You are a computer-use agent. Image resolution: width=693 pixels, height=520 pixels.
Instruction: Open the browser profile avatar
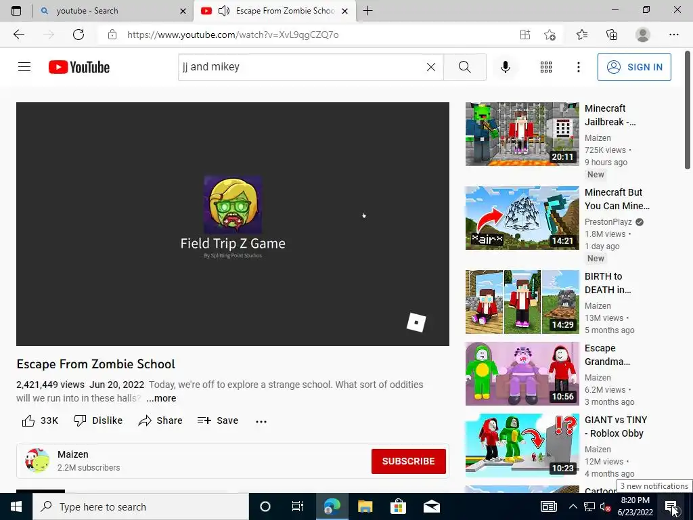(x=643, y=35)
